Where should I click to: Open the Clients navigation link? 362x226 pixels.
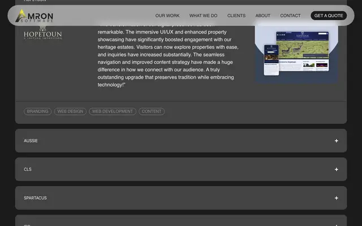coord(236,16)
